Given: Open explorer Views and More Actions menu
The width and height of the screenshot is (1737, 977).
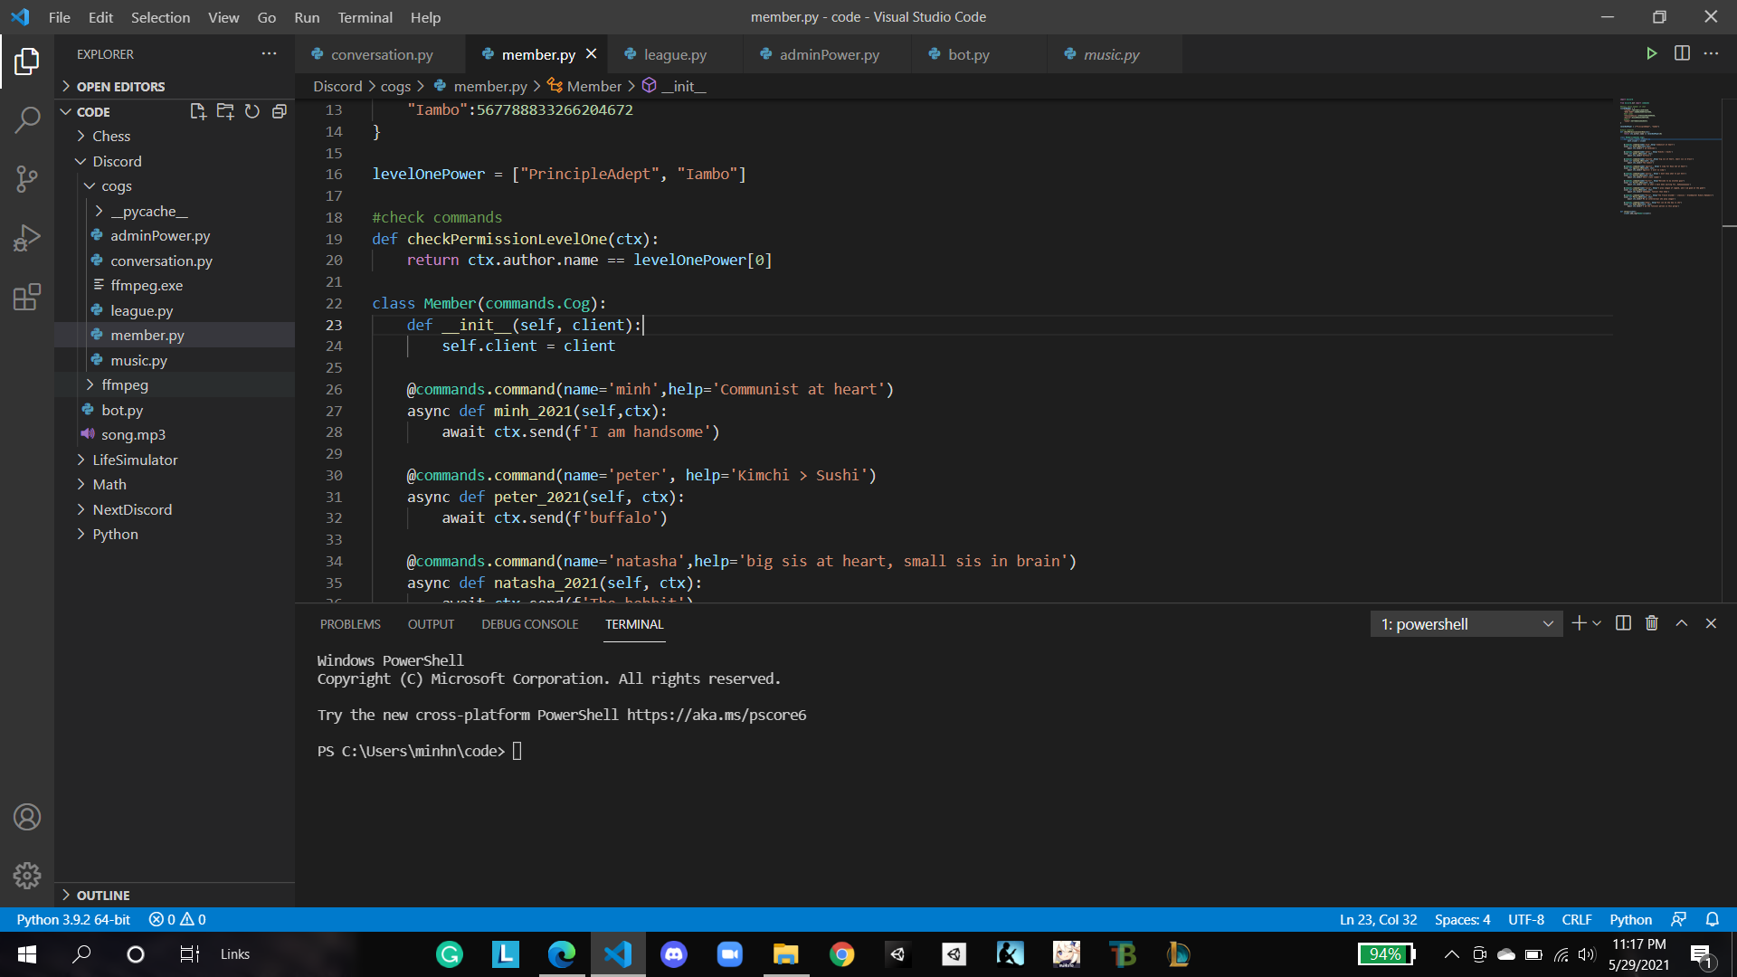Looking at the screenshot, I should click(x=269, y=54).
